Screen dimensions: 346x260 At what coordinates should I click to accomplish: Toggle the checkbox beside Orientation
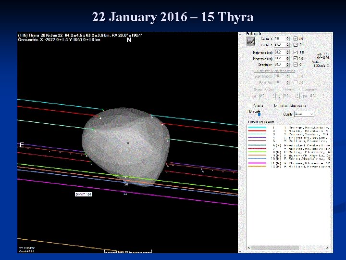(x=296, y=65)
